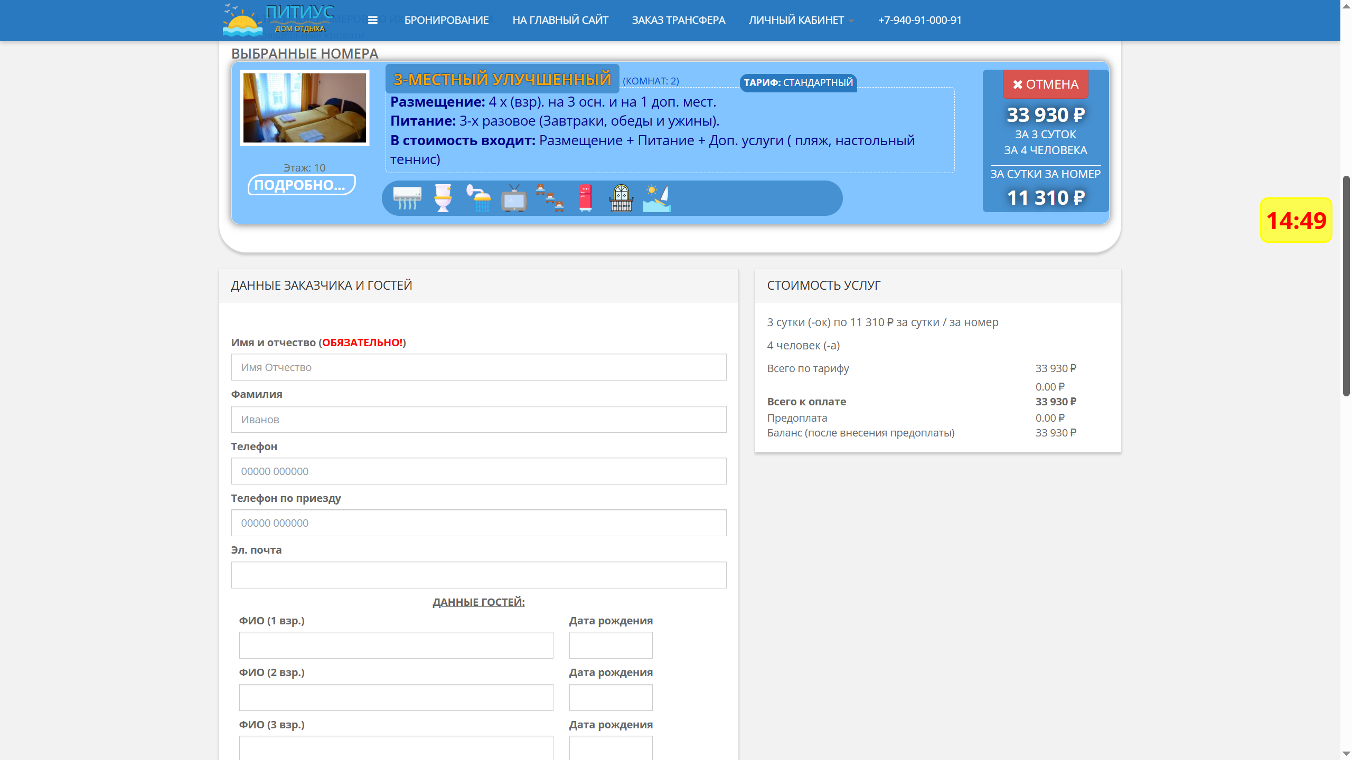1352x760 pixels.
Task: Click the 33 930 ₽ total price
Action: (1045, 115)
